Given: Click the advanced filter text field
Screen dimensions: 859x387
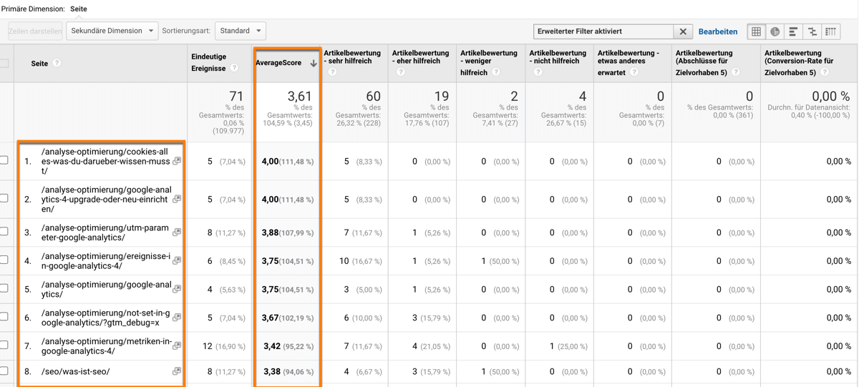Looking at the screenshot, I should (x=603, y=31).
